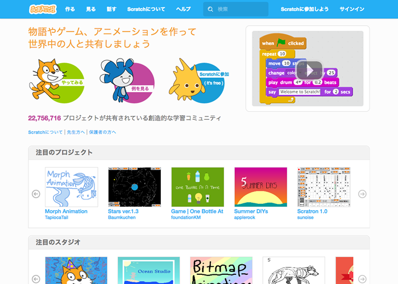This screenshot has width=398, height=284.
Task: Click the Morph Animation title link
Action: (66, 211)
